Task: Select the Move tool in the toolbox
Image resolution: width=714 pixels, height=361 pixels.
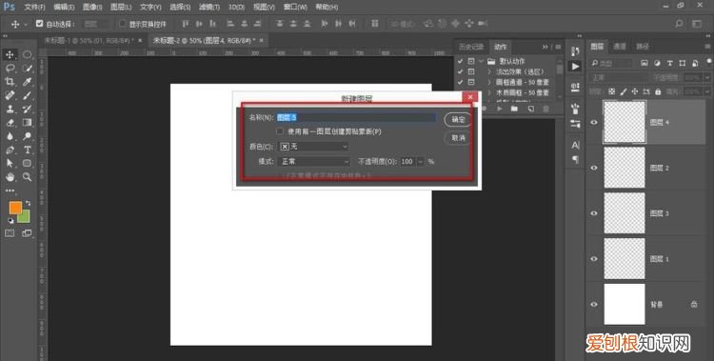Action: pyautogui.click(x=10, y=54)
